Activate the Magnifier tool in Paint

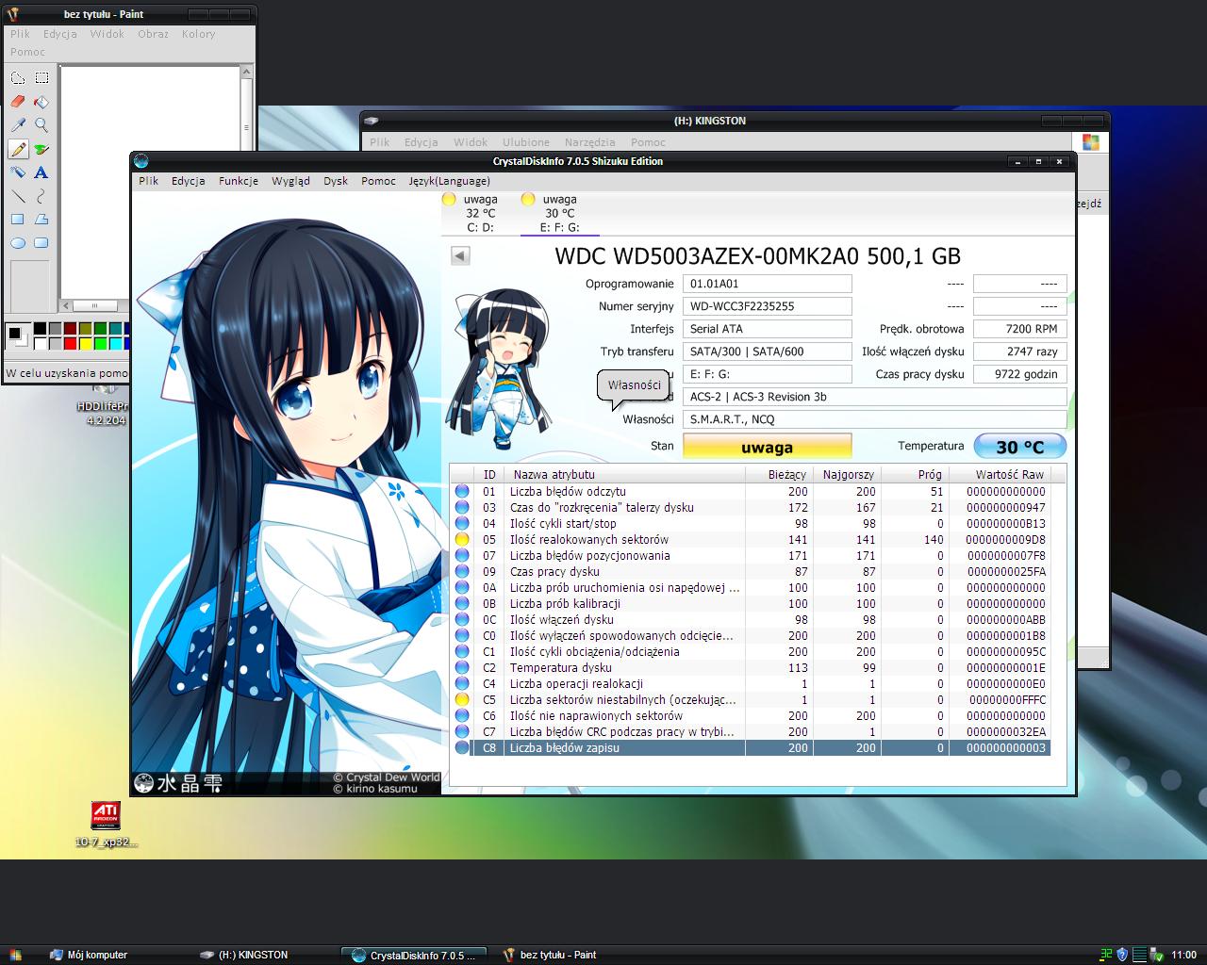[x=41, y=125]
